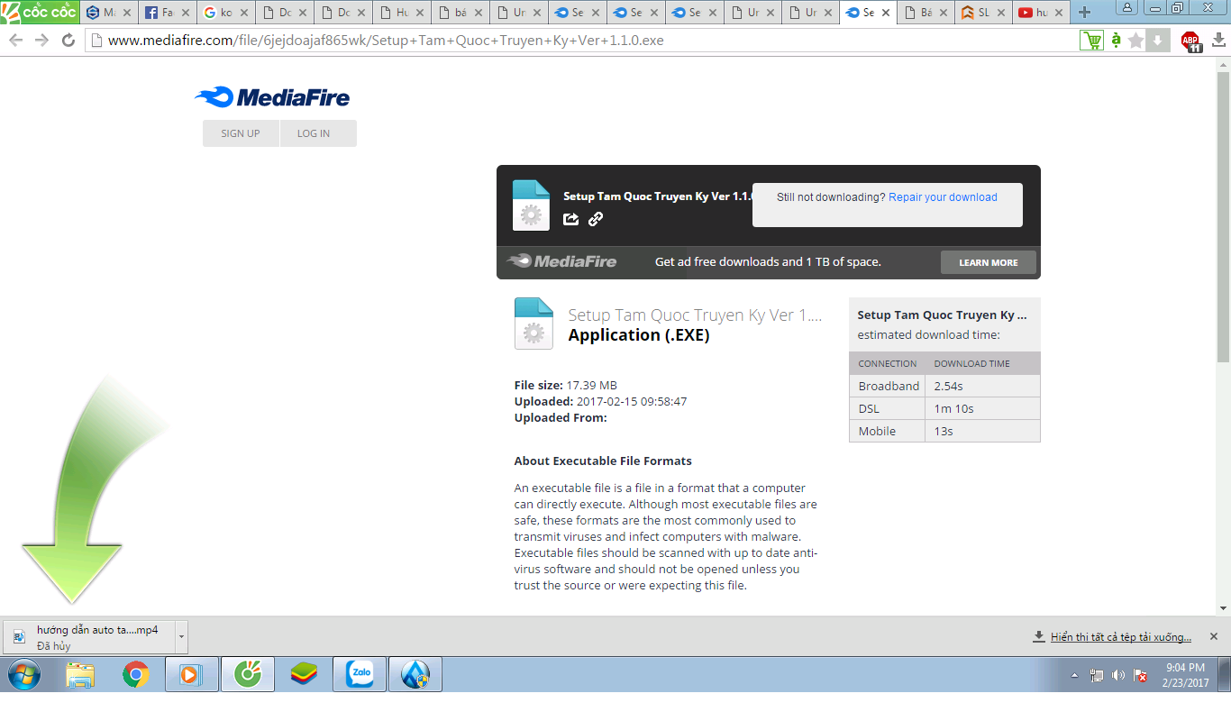Screen dimensions: 1231x721
Task: Click the browser forward arrow
Action: pos(41,41)
